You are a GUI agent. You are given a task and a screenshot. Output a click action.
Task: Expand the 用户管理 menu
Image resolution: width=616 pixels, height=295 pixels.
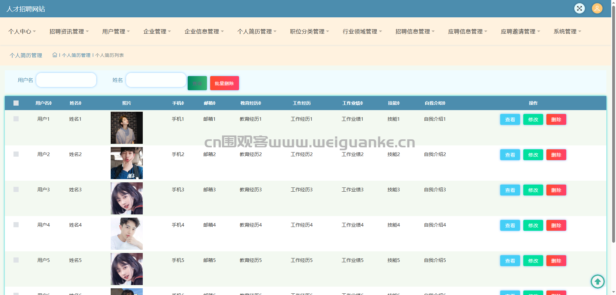116,31
